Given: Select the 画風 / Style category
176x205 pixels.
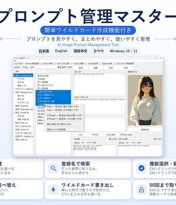Looking at the screenshot, I should (22, 106).
